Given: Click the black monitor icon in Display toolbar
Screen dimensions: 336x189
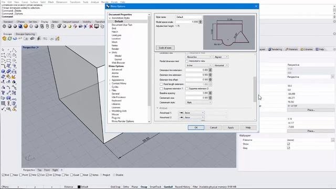Looking at the screenshot, I should pos(97,26).
